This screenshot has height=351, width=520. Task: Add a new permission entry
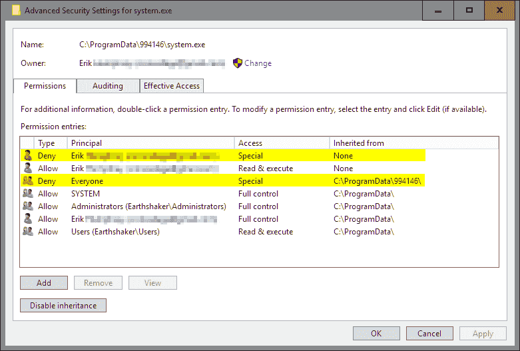[x=44, y=282]
